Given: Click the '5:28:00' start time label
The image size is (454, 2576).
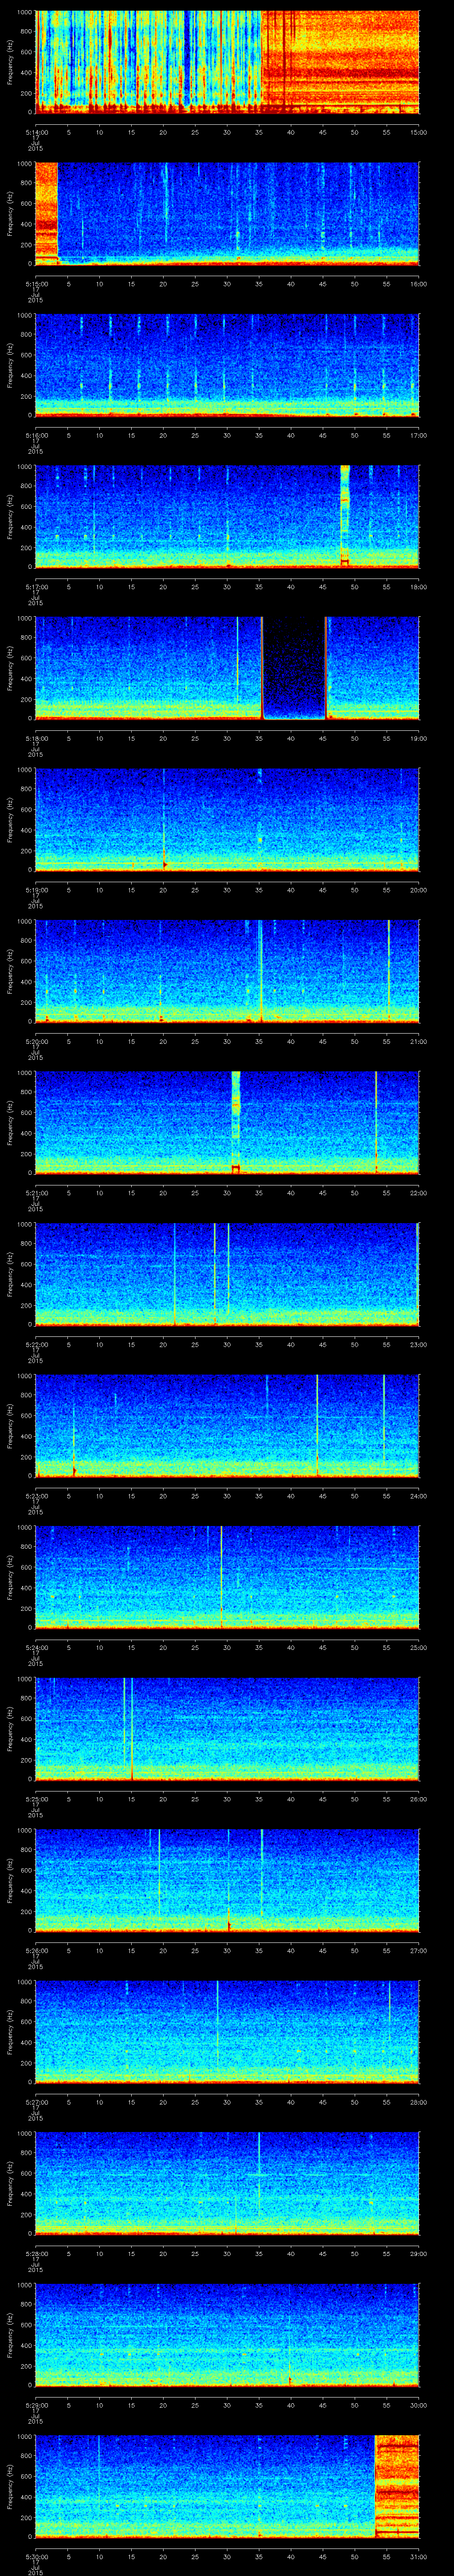Looking at the screenshot, I should [36, 2252].
